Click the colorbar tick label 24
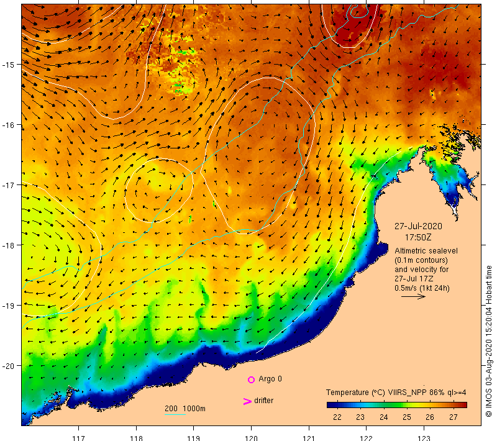This screenshot has width=497, height=441. (x=383, y=417)
